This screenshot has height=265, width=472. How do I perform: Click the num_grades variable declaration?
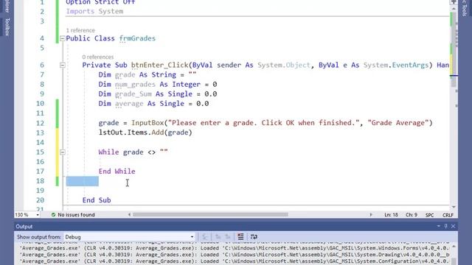[135, 85]
